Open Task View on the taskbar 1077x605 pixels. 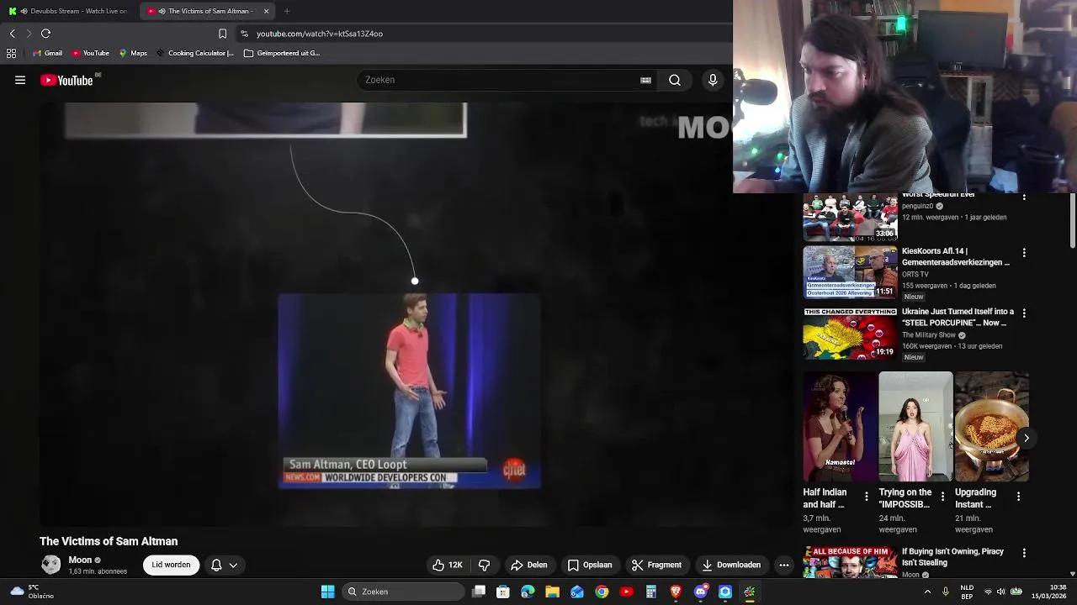pyautogui.click(x=479, y=592)
